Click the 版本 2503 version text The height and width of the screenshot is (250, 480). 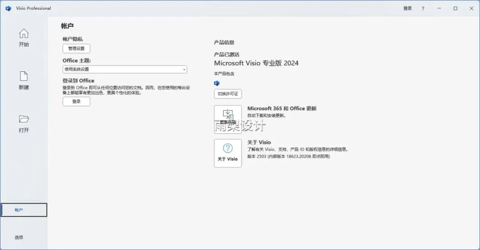[x=288, y=156]
